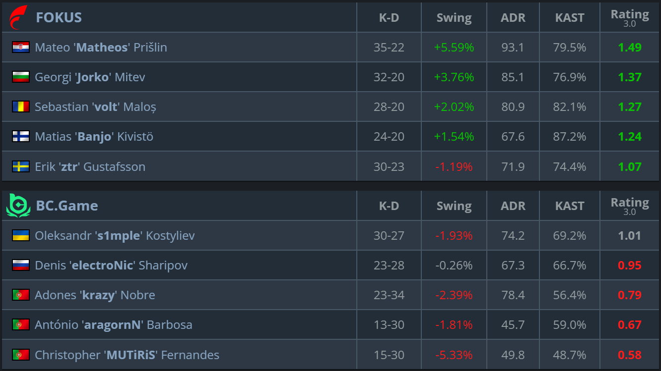The image size is (661, 371).
Task: Open the FOKUS team page link
Action: click(59, 17)
